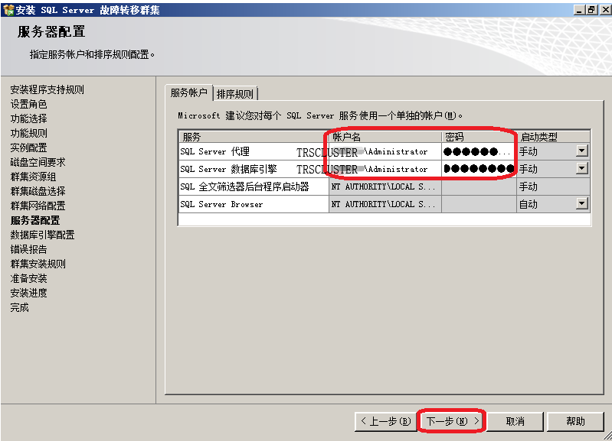Select the SQL 全文筛选器后台程序启动器 service label
This screenshot has height=441, width=612.
pos(244,186)
